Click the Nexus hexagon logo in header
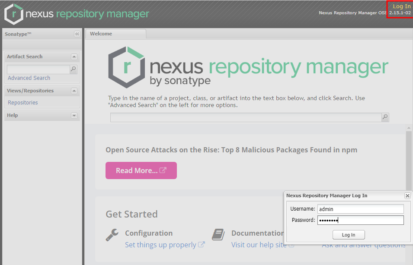 pos(14,14)
